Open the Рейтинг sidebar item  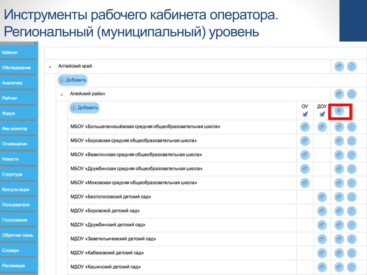tap(18, 98)
